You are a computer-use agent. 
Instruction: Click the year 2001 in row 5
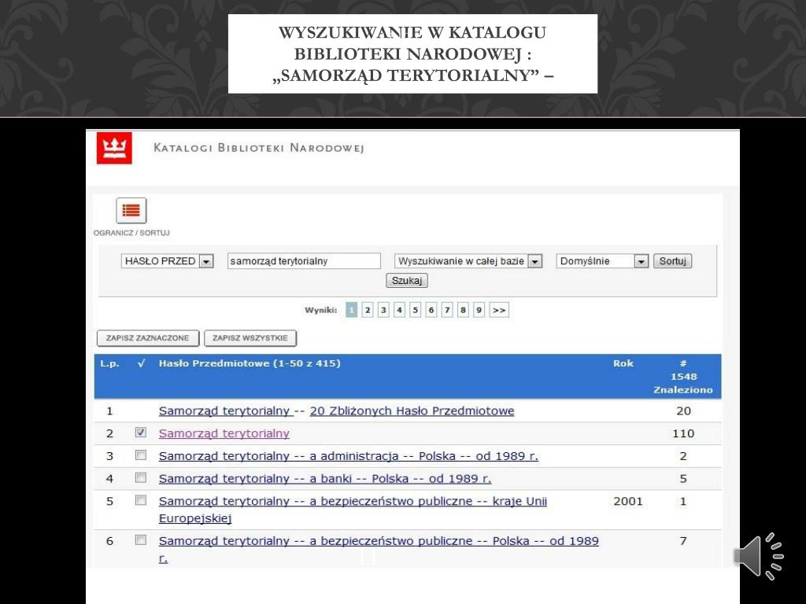628,501
